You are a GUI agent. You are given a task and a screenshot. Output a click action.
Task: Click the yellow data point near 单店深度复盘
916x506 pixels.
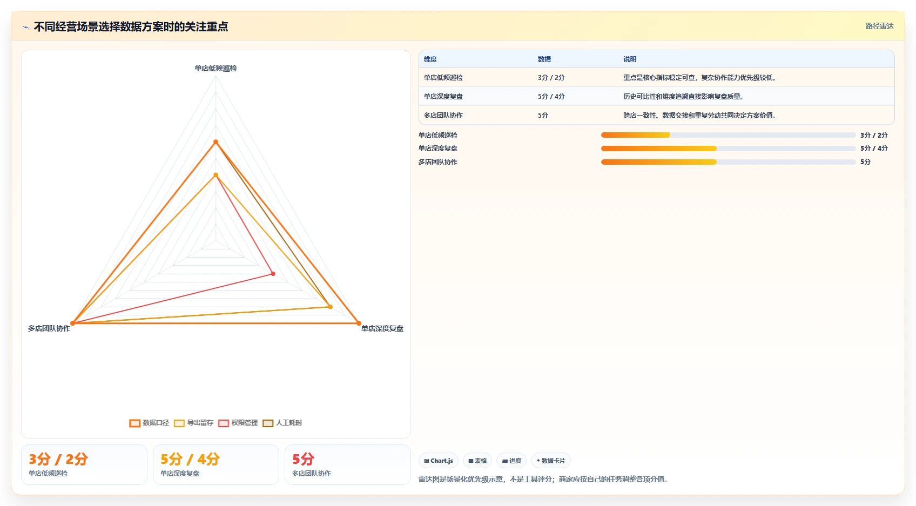tap(331, 307)
